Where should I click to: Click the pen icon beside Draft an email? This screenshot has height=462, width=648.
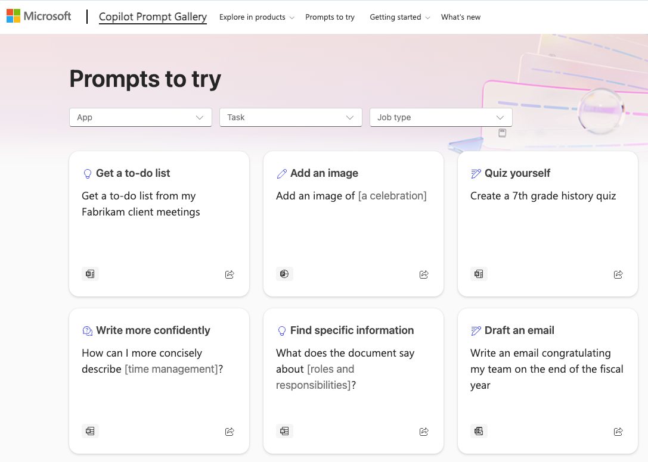(476, 330)
